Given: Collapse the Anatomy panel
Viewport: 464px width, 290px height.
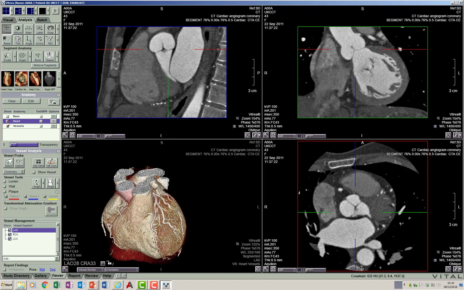Looking at the screenshot, I should pyautogui.click(x=58, y=95).
